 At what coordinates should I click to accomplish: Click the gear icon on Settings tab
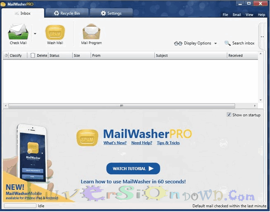pos(103,13)
